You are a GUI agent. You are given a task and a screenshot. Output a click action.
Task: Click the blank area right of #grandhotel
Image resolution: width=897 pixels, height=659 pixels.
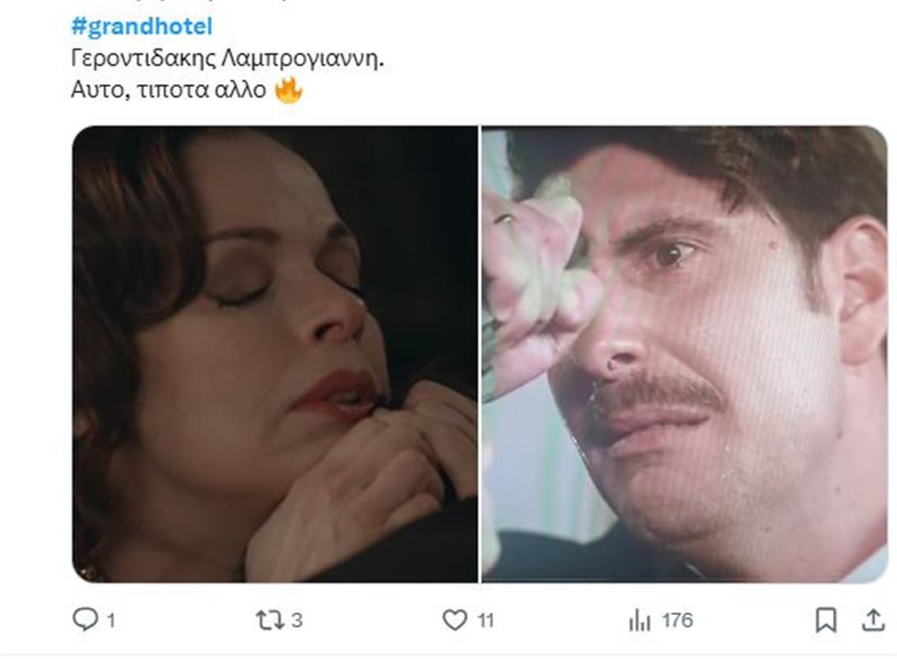point(538,27)
